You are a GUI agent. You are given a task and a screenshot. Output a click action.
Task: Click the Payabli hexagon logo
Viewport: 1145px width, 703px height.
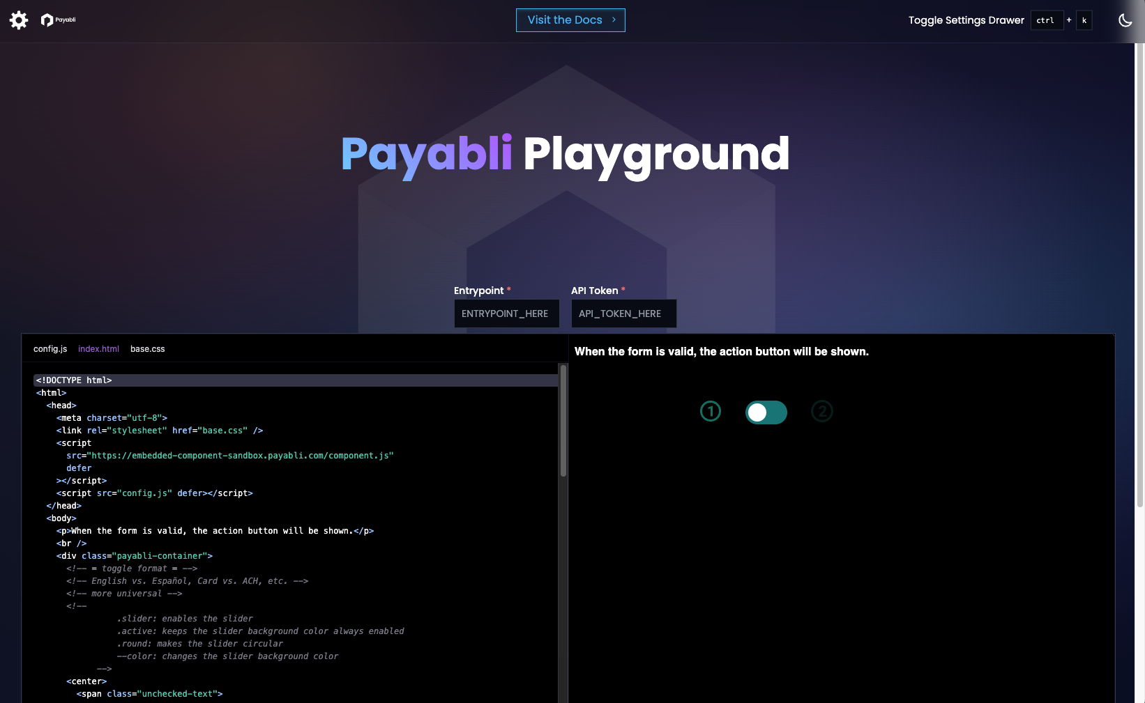(46, 20)
